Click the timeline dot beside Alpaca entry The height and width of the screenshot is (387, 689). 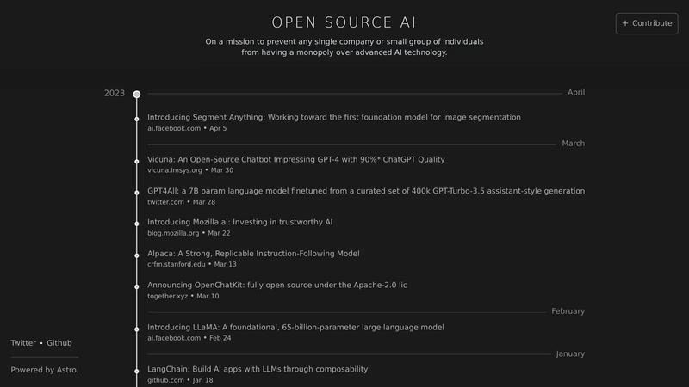137,255
